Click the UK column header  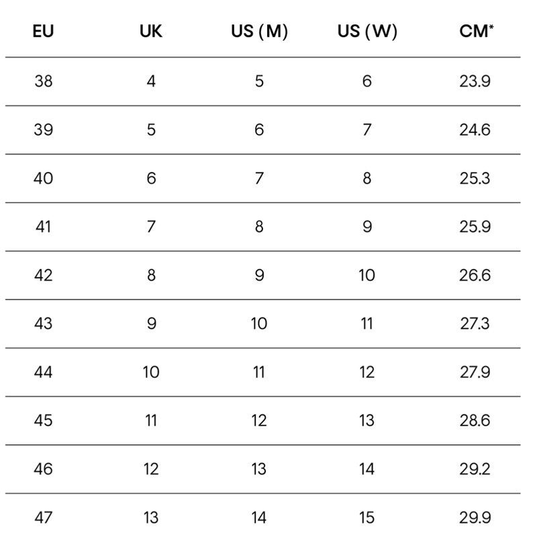pyautogui.click(x=151, y=32)
